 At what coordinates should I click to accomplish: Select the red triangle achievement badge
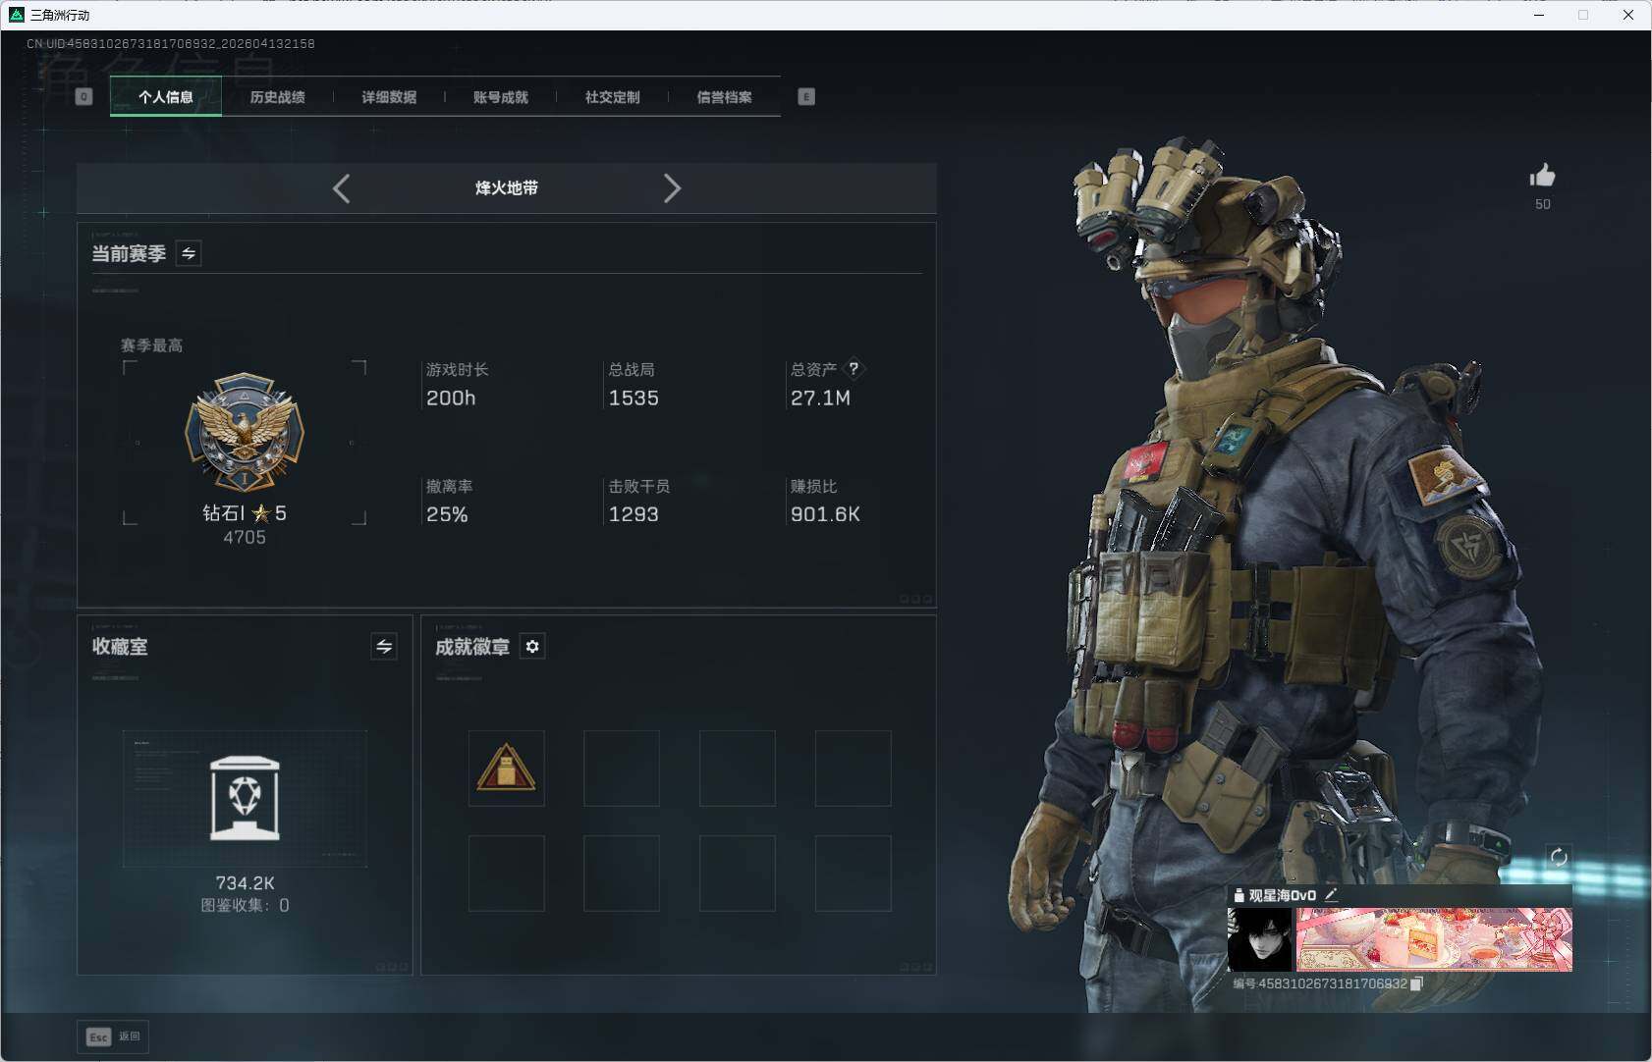[x=506, y=769]
